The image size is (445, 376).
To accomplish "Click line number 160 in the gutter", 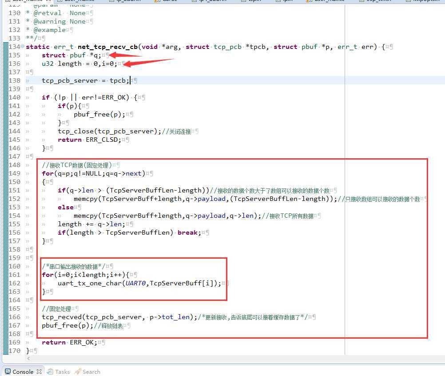I will click(x=15, y=266).
